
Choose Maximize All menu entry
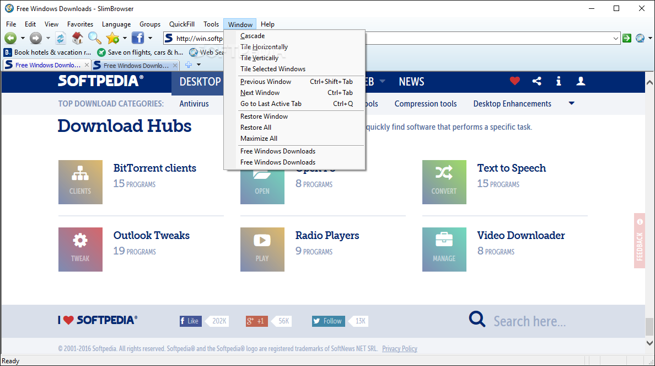[x=294, y=139]
